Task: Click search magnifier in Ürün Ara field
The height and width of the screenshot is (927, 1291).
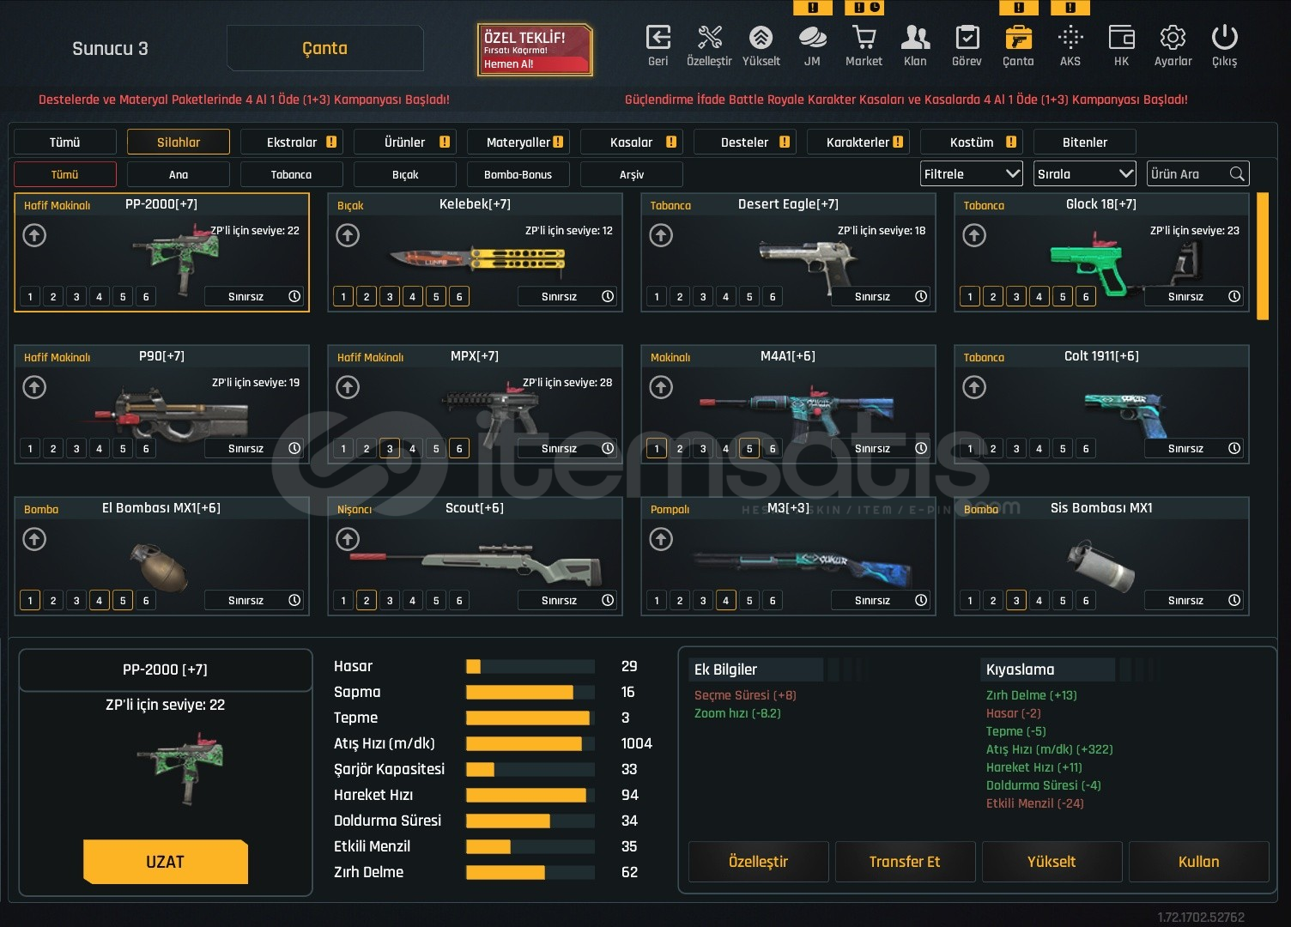Action: coord(1236,174)
